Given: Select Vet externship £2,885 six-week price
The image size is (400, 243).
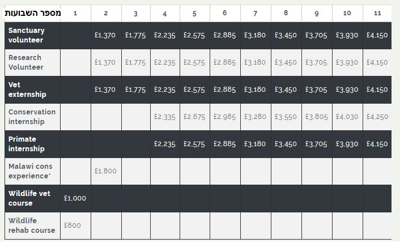Looking at the screenshot, I should pos(225,89).
